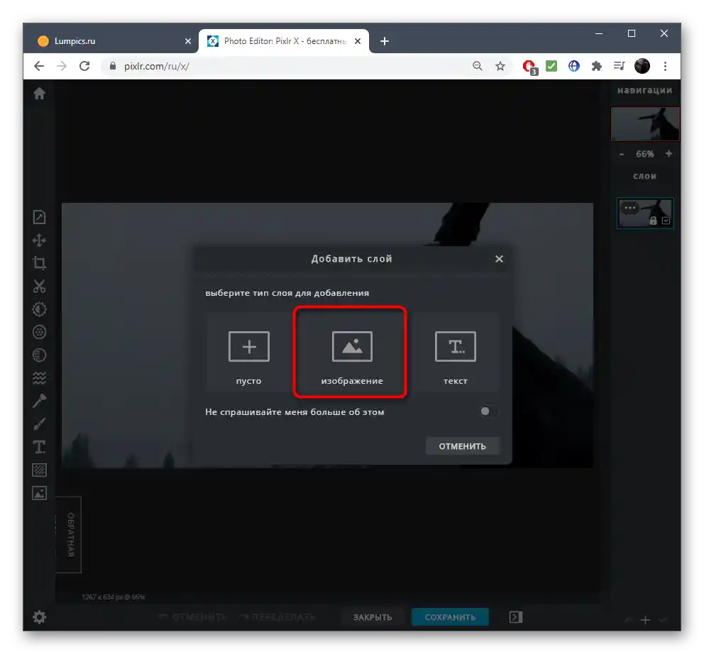The width and height of the screenshot is (704, 654).
Task: Click the ЗАКРЫТЬ button
Action: (372, 617)
